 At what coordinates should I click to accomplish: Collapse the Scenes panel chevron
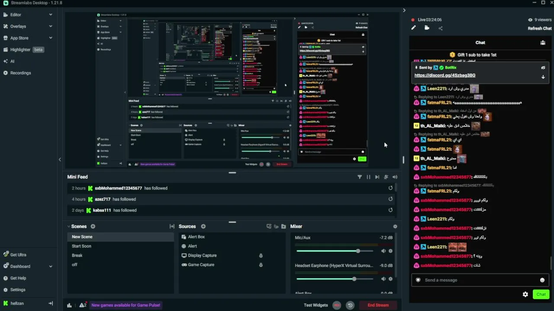coord(68,226)
